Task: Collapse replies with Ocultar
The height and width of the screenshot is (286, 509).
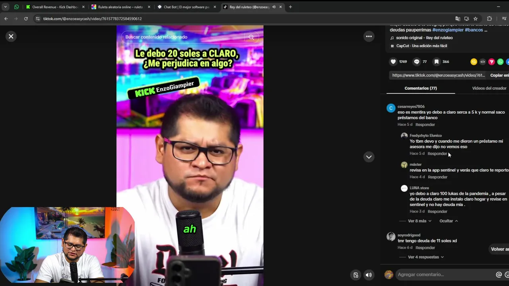Action: click(449, 221)
